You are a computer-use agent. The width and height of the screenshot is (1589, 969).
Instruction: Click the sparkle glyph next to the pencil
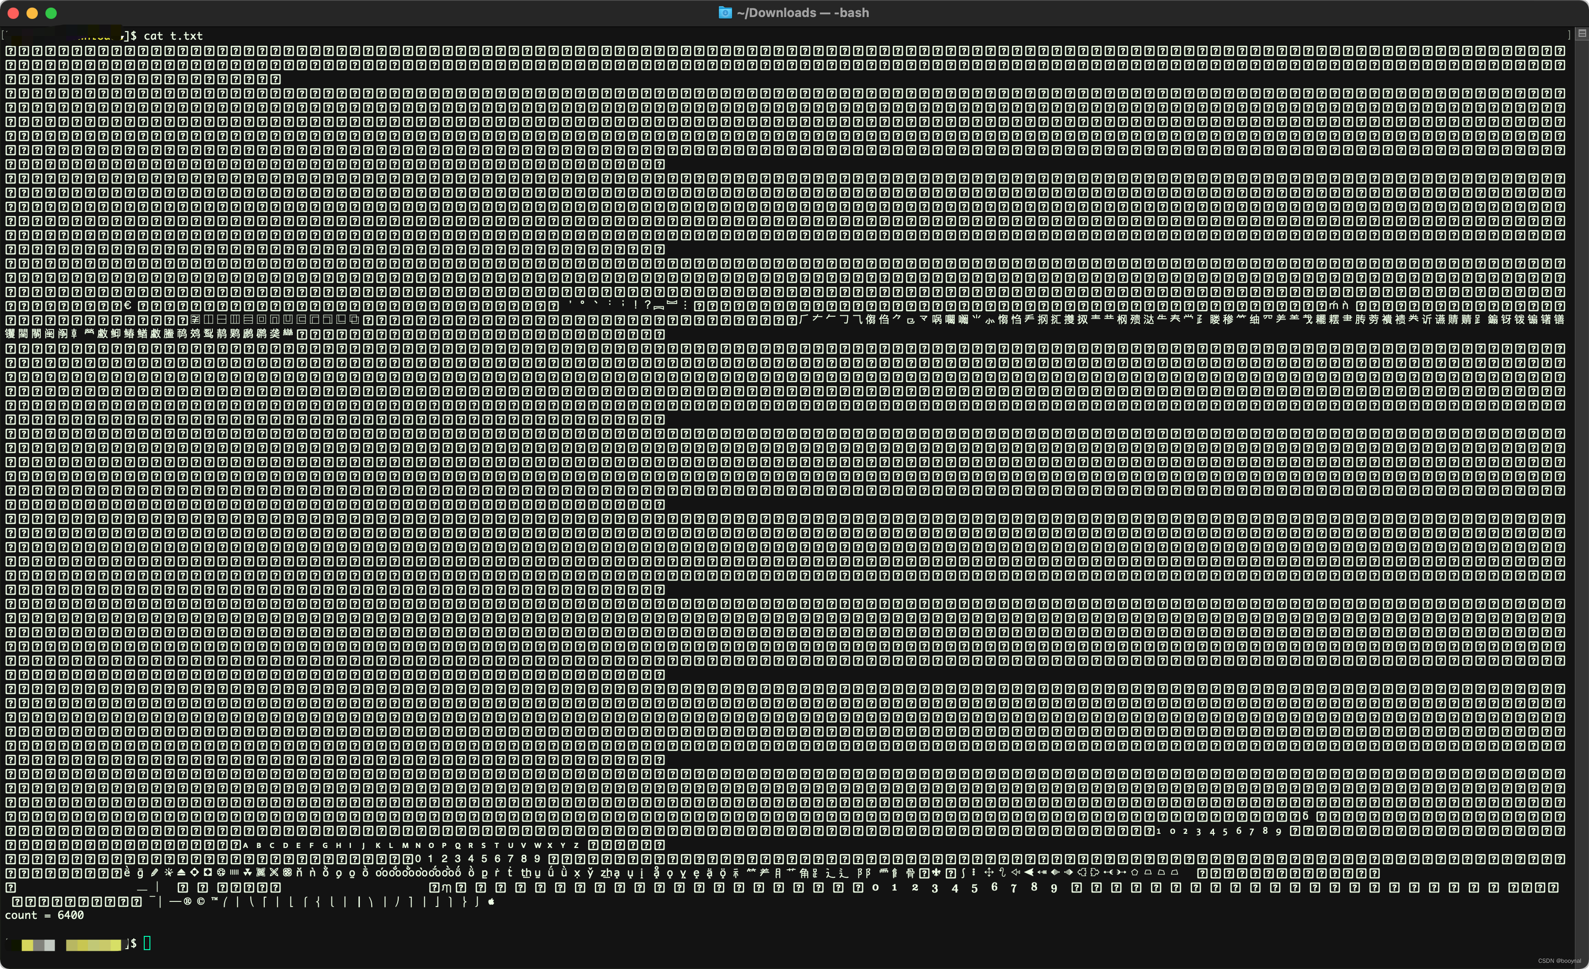[168, 872]
